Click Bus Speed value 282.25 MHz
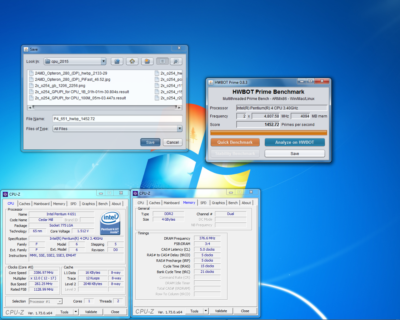This screenshot has height=320, width=400. 44,284
